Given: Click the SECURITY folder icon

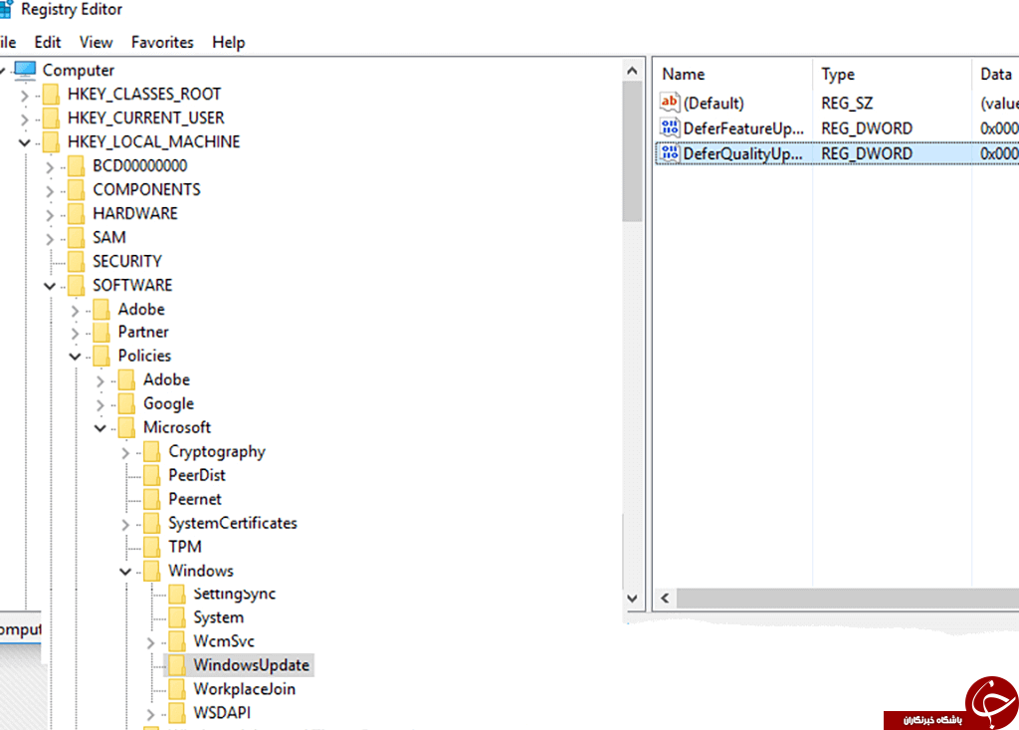Looking at the screenshot, I should pyautogui.click(x=77, y=262).
